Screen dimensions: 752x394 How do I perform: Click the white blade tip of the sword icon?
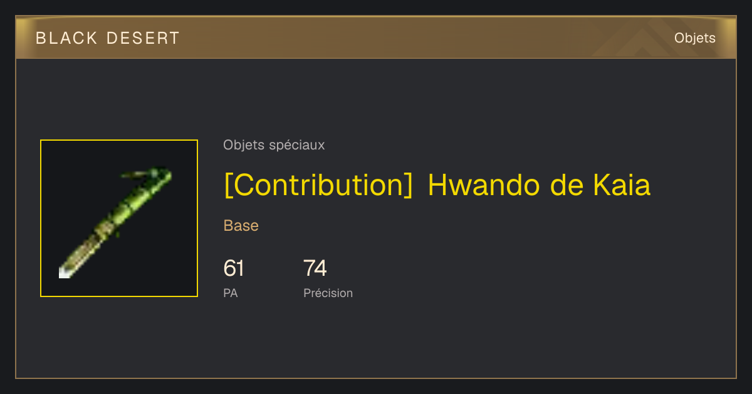(64, 271)
